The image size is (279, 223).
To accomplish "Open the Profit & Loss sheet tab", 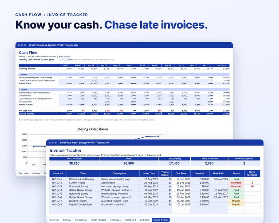I will point(116,220).
